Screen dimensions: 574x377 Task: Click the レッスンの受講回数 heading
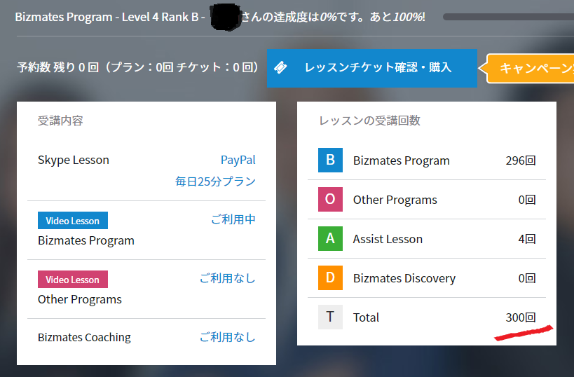370,121
